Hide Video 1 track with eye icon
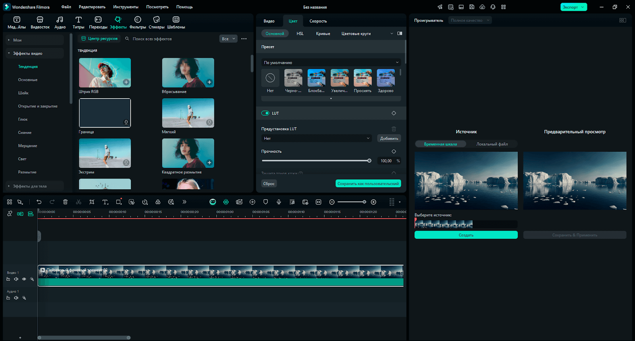635x341 pixels. [x=24, y=279]
